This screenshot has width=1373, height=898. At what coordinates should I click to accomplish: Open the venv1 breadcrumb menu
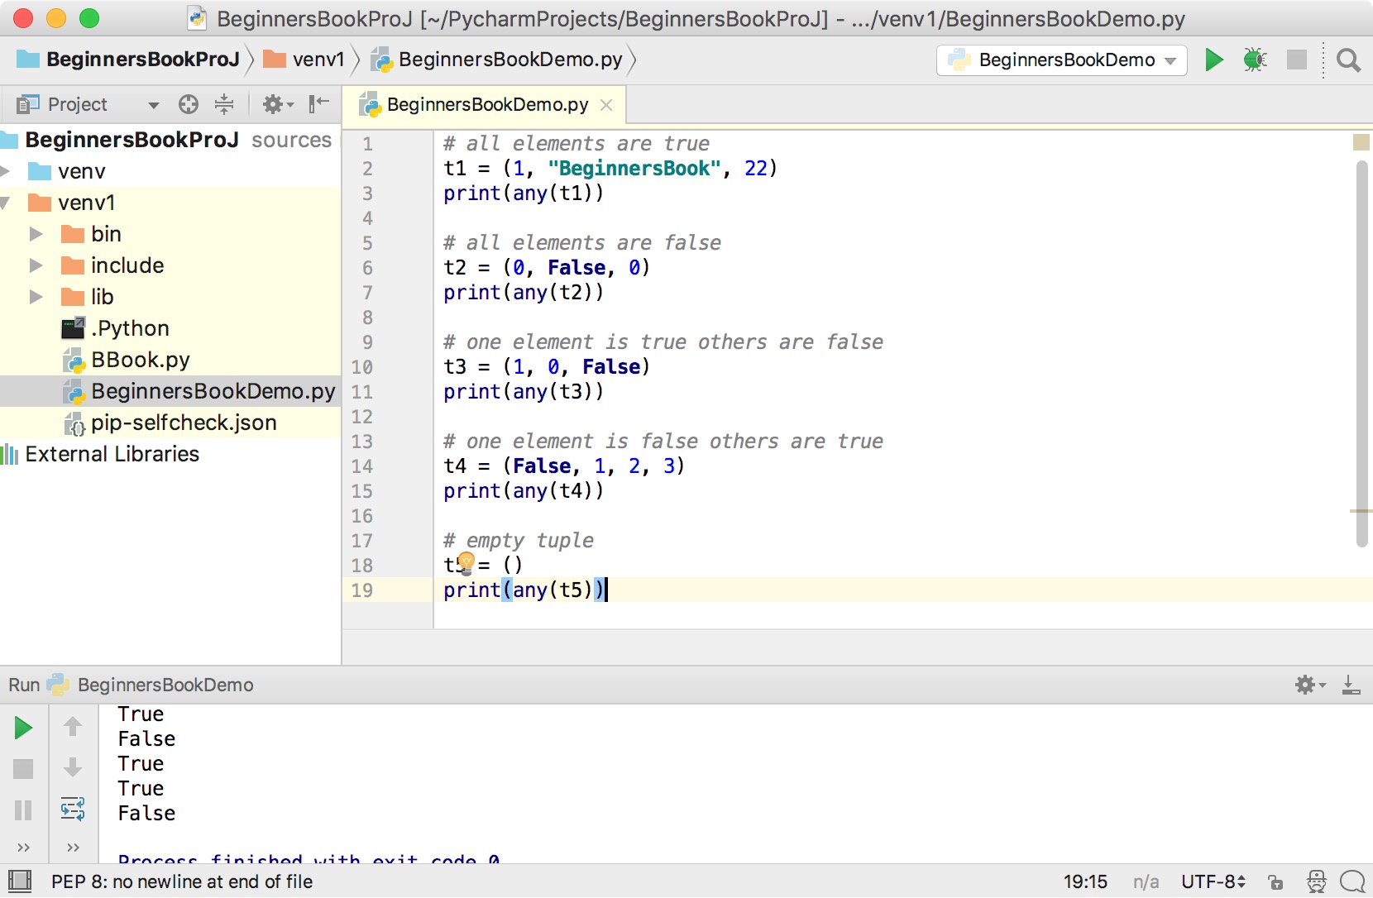pyautogui.click(x=318, y=59)
